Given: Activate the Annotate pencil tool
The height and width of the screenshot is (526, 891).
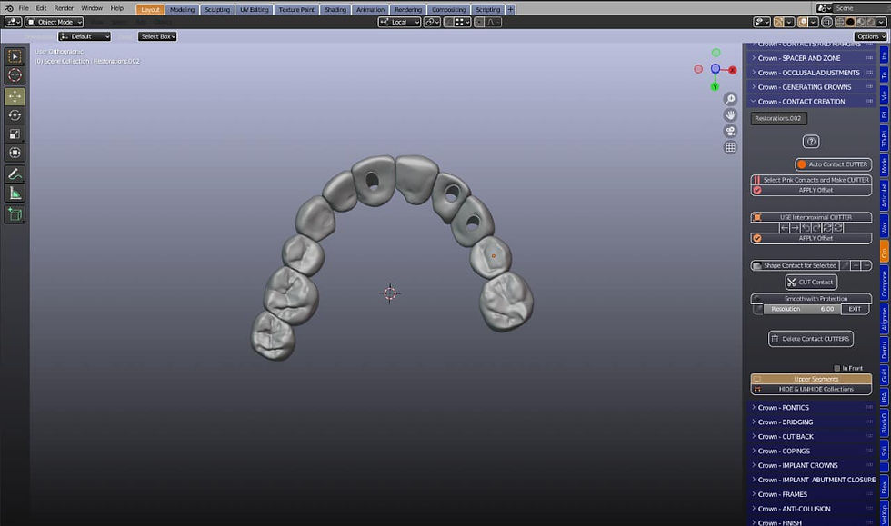Looking at the screenshot, I should pyautogui.click(x=15, y=174).
